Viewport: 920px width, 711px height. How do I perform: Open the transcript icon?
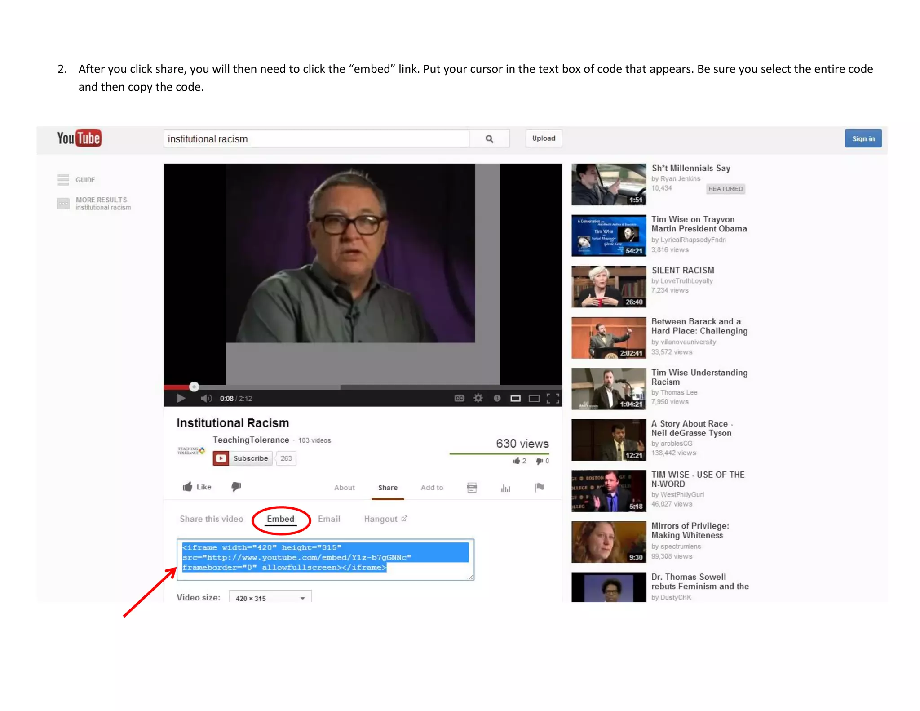click(x=472, y=488)
